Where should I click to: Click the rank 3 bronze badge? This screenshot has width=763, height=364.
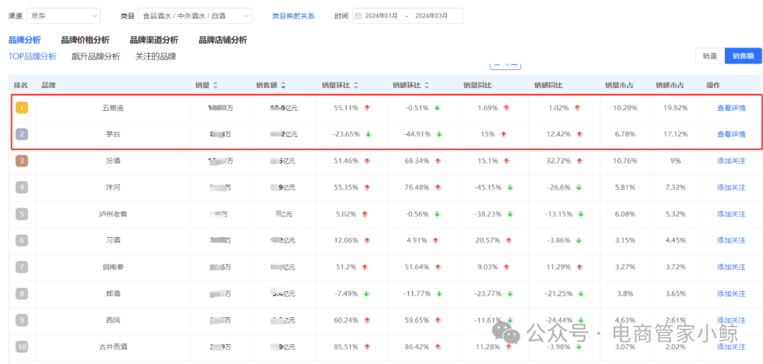21,161
